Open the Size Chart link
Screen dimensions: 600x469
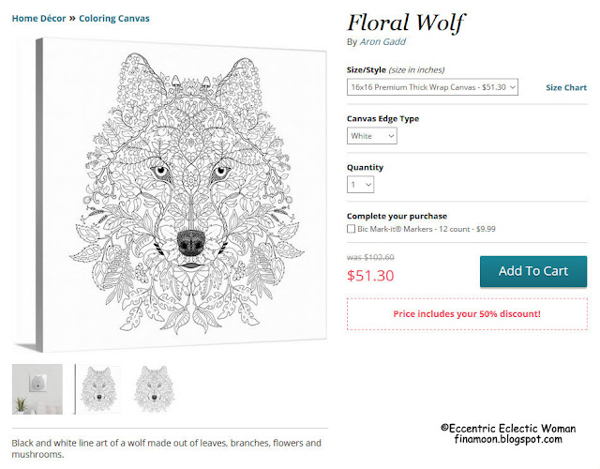pyautogui.click(x=566, y=87)
